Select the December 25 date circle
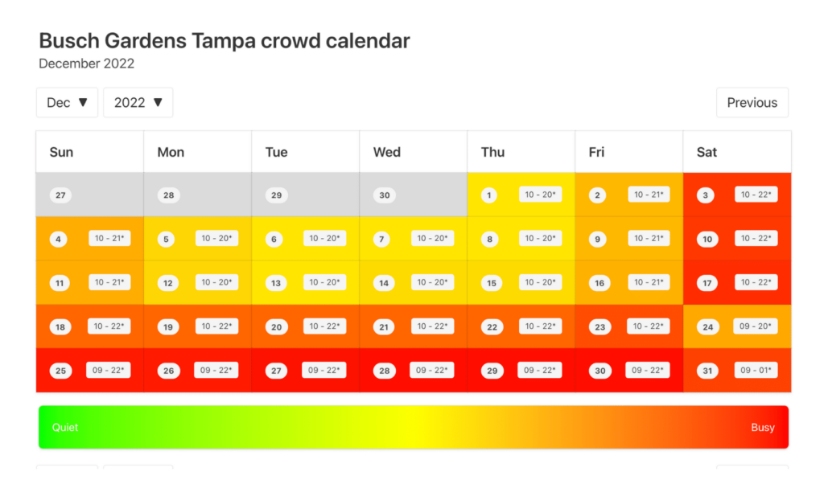This screenshot has width=824, height=484. 60,371
